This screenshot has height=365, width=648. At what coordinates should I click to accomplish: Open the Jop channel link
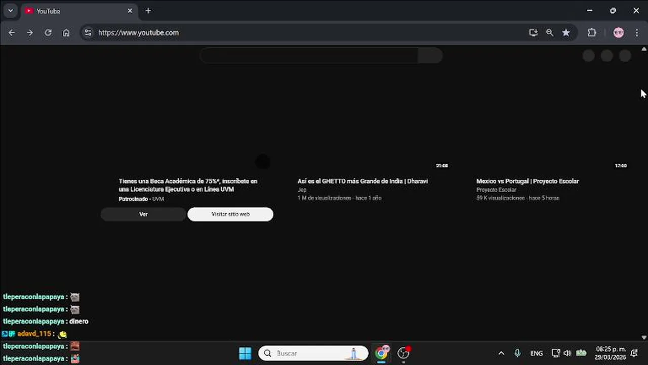302,190
